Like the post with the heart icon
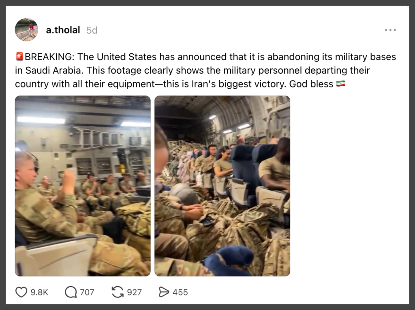This screenshot has height=310, width=415. [21, 292]
